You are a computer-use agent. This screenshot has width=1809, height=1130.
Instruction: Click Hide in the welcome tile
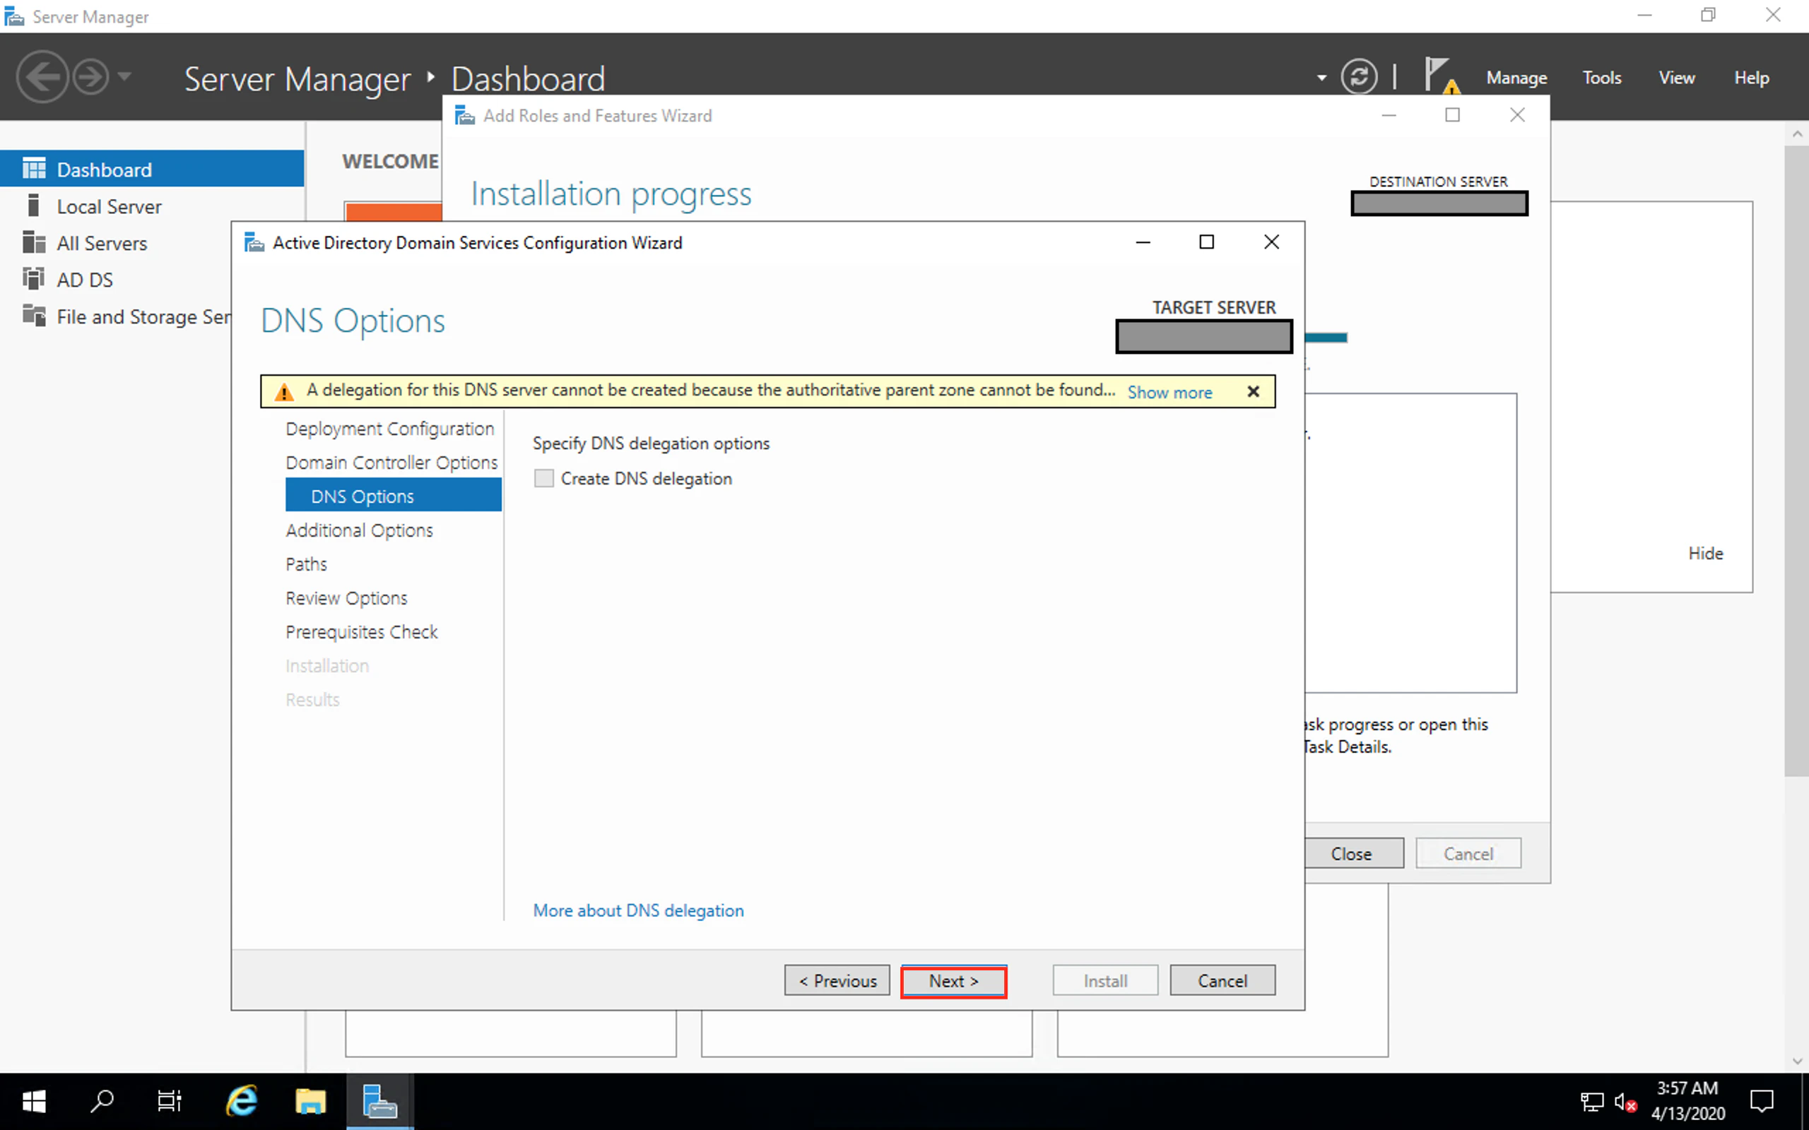pos(1705,553)
